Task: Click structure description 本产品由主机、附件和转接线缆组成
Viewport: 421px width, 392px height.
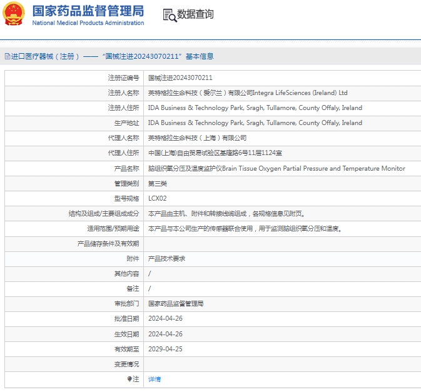Action: click(x=226, y=214)
